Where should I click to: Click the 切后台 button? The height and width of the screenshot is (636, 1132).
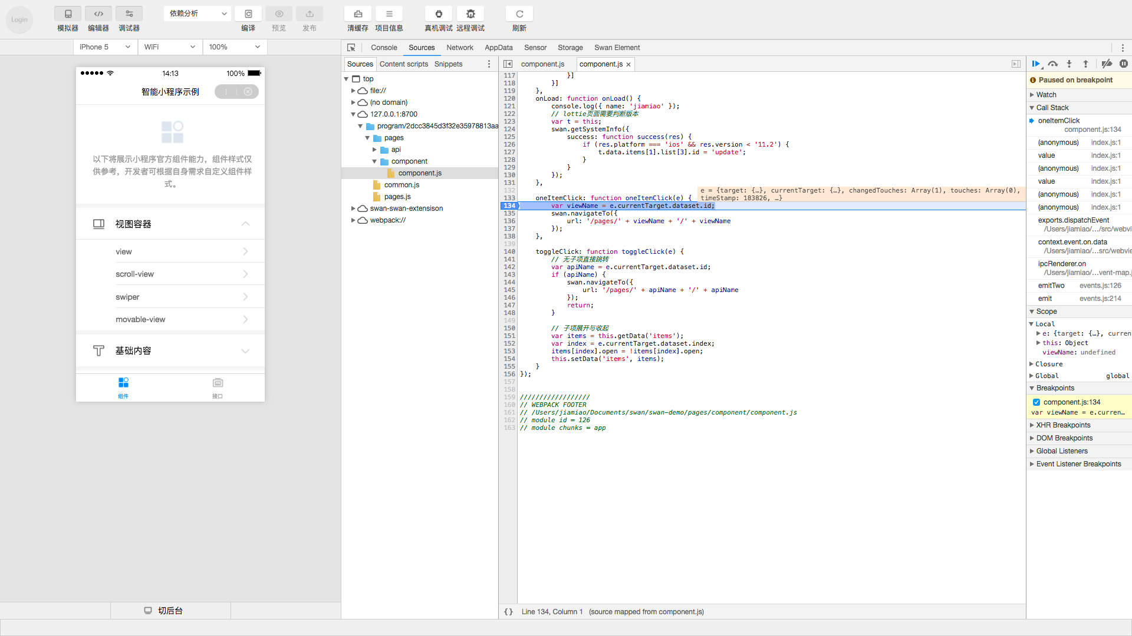[170, 611]
